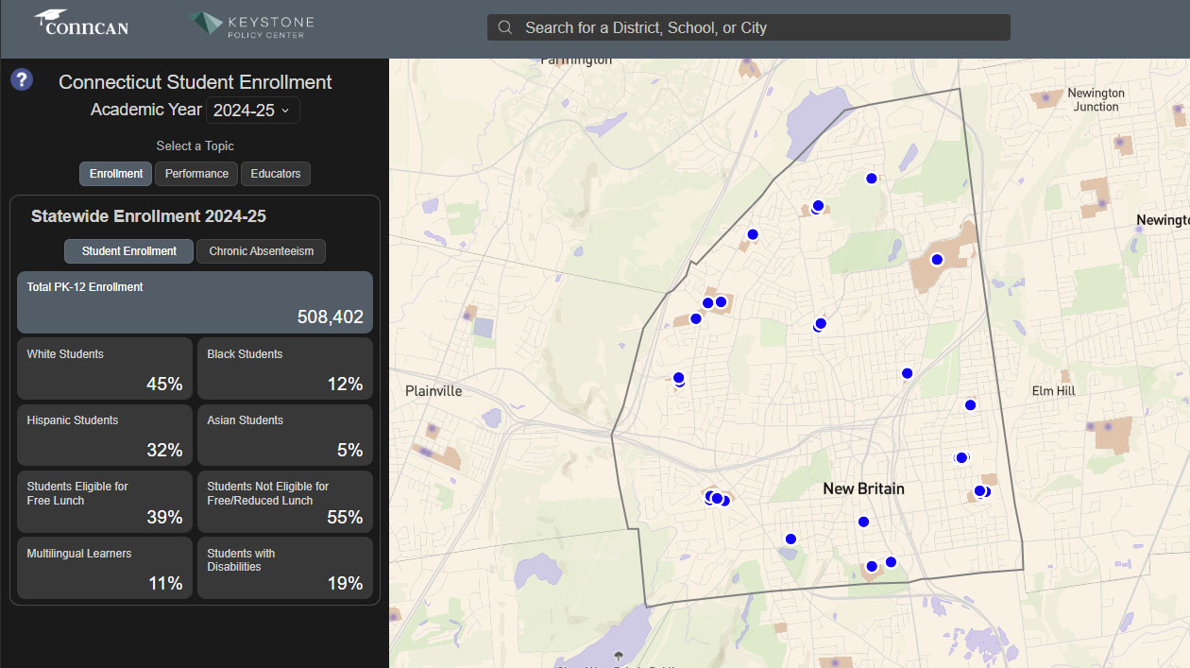Click the purple help question mark icon
Screen dimensions: 1190x668
(22, 79)
